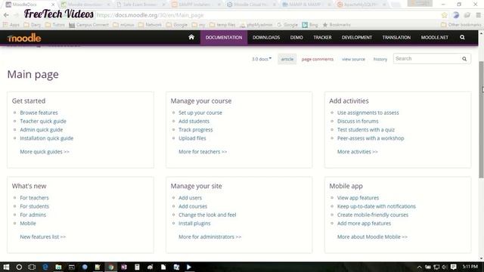Switch to the page comments tab

point(318,59)
